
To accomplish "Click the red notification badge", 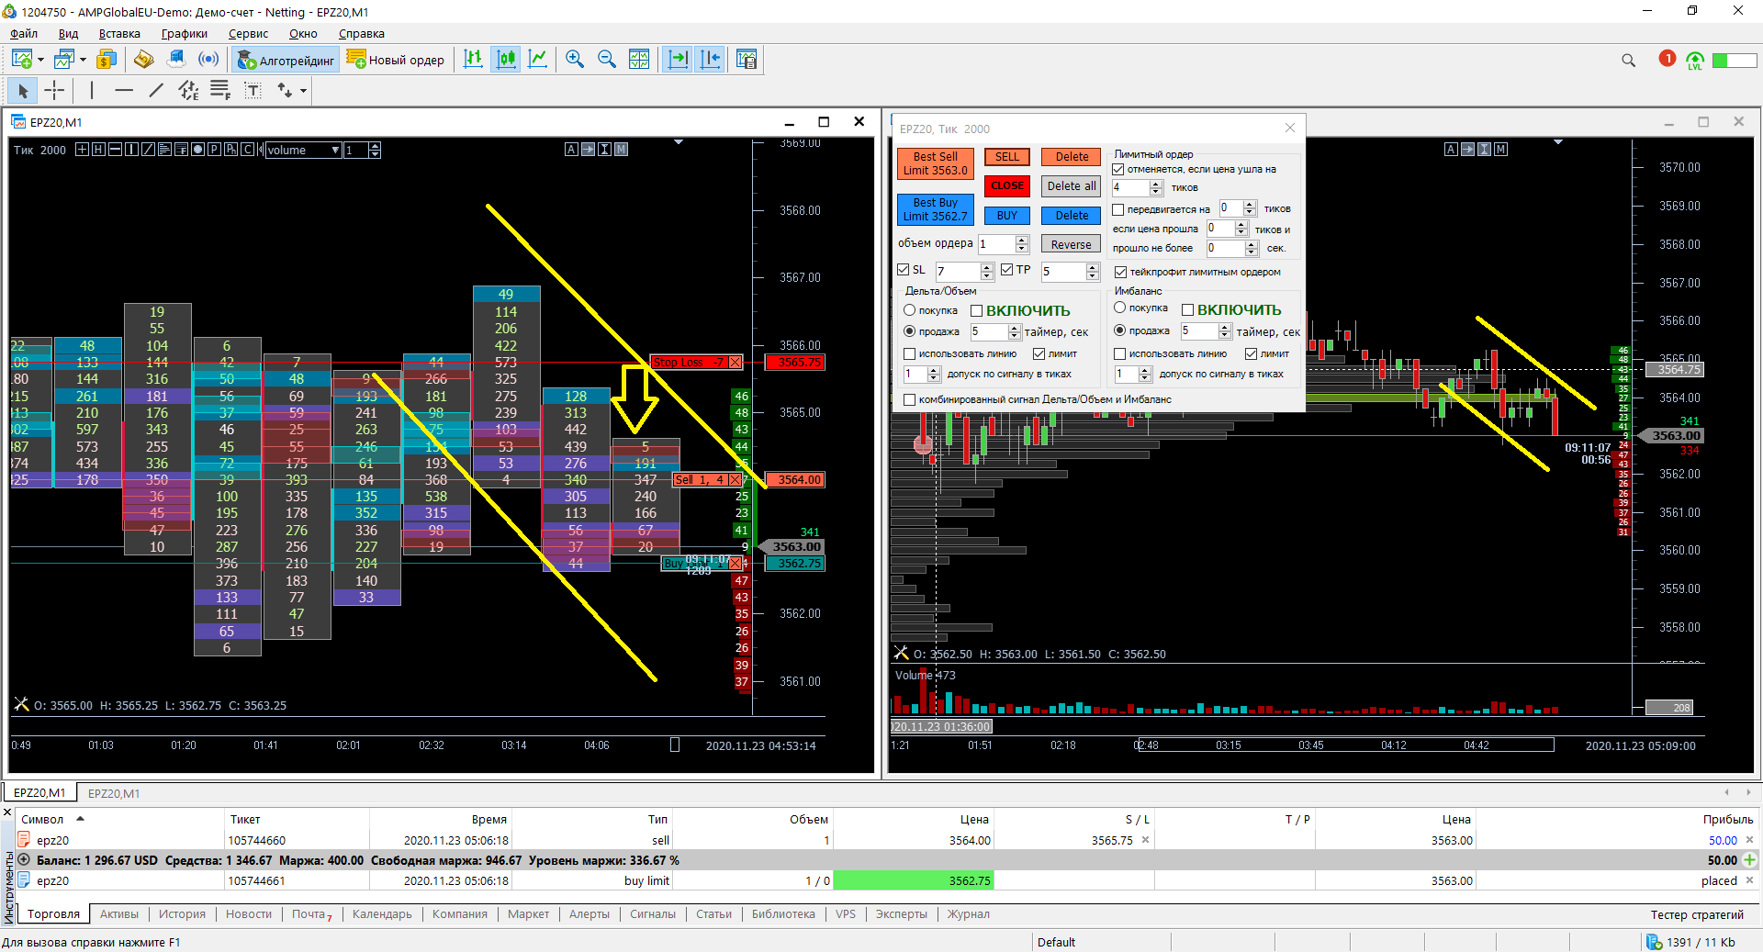I will point(1668,59).
